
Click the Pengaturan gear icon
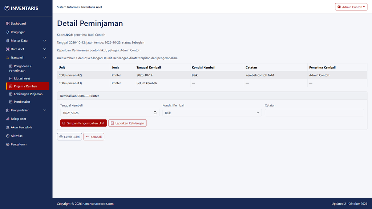point(8,144)
